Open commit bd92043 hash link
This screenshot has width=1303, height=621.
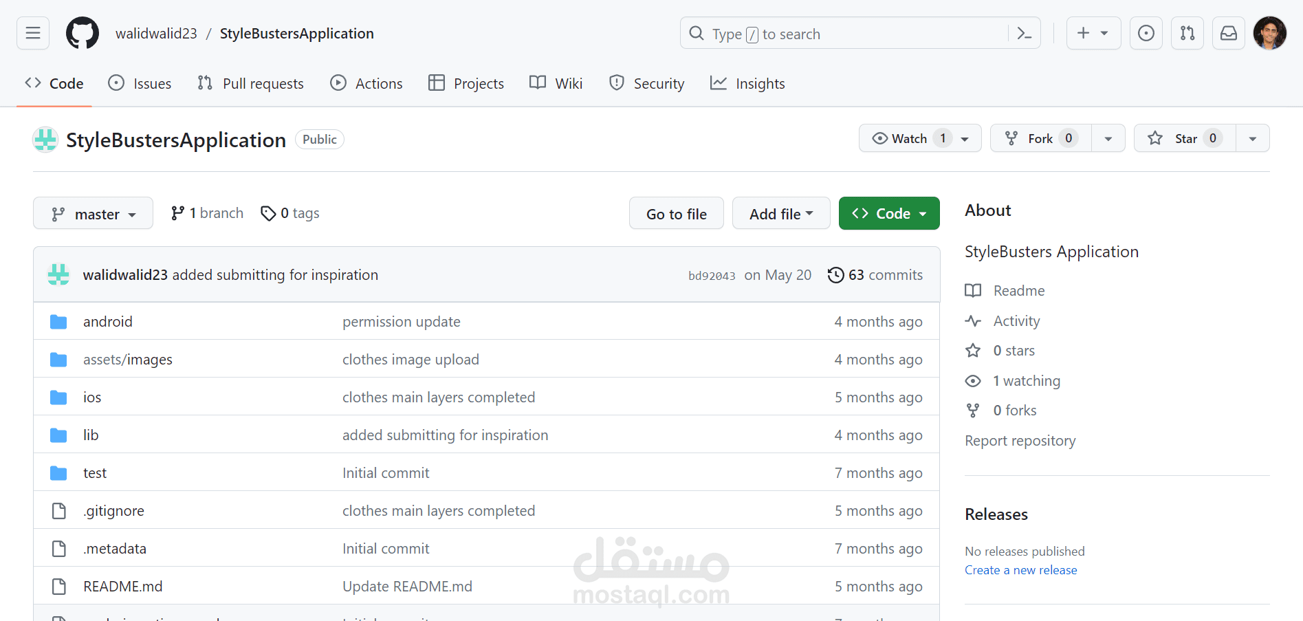tap(712, 275)
